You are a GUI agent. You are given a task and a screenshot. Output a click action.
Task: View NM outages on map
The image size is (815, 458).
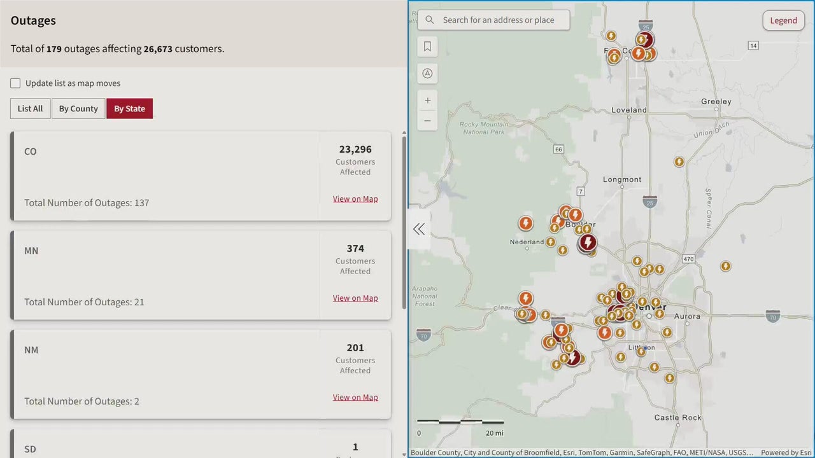355,397
